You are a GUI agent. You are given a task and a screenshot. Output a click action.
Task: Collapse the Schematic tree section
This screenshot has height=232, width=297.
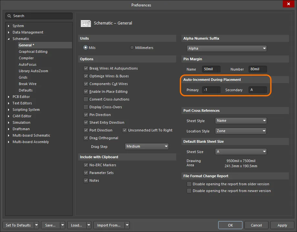(8, 39)
